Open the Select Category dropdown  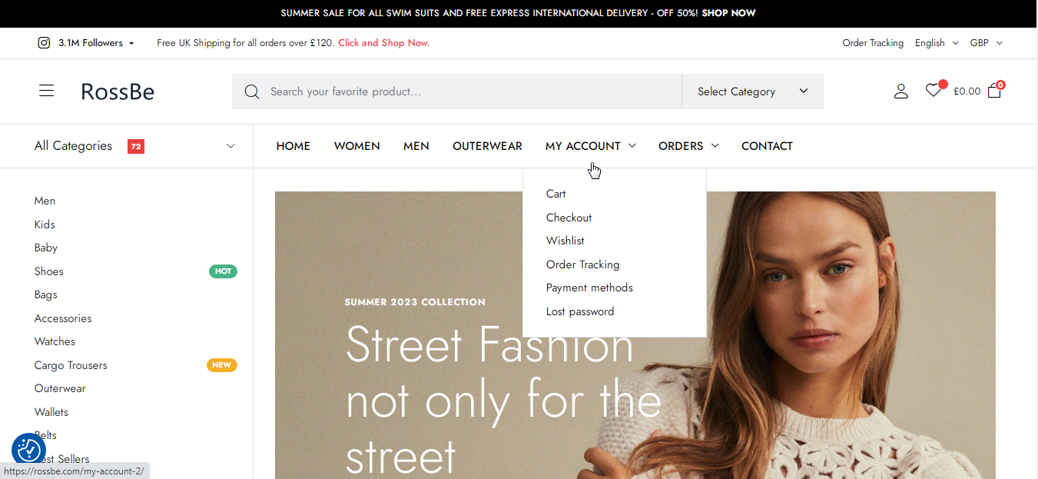[x=752, y=91]
